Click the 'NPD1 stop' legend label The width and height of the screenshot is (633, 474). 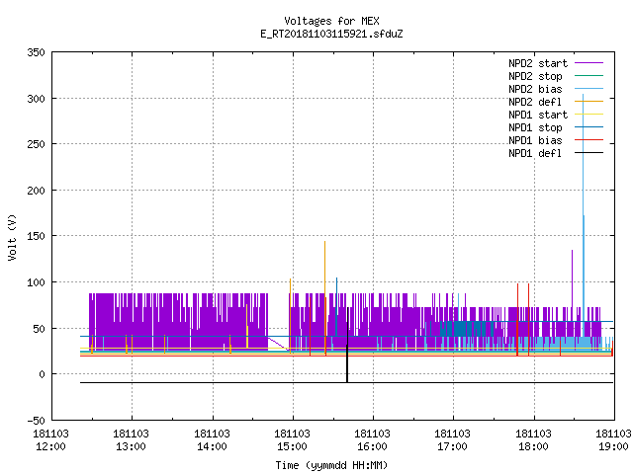tap(535, 127)
